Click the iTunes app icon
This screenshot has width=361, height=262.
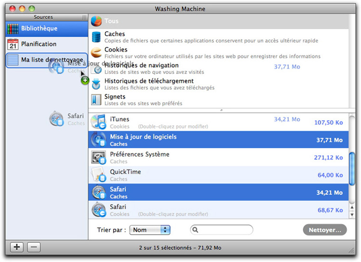click(98, 122)
